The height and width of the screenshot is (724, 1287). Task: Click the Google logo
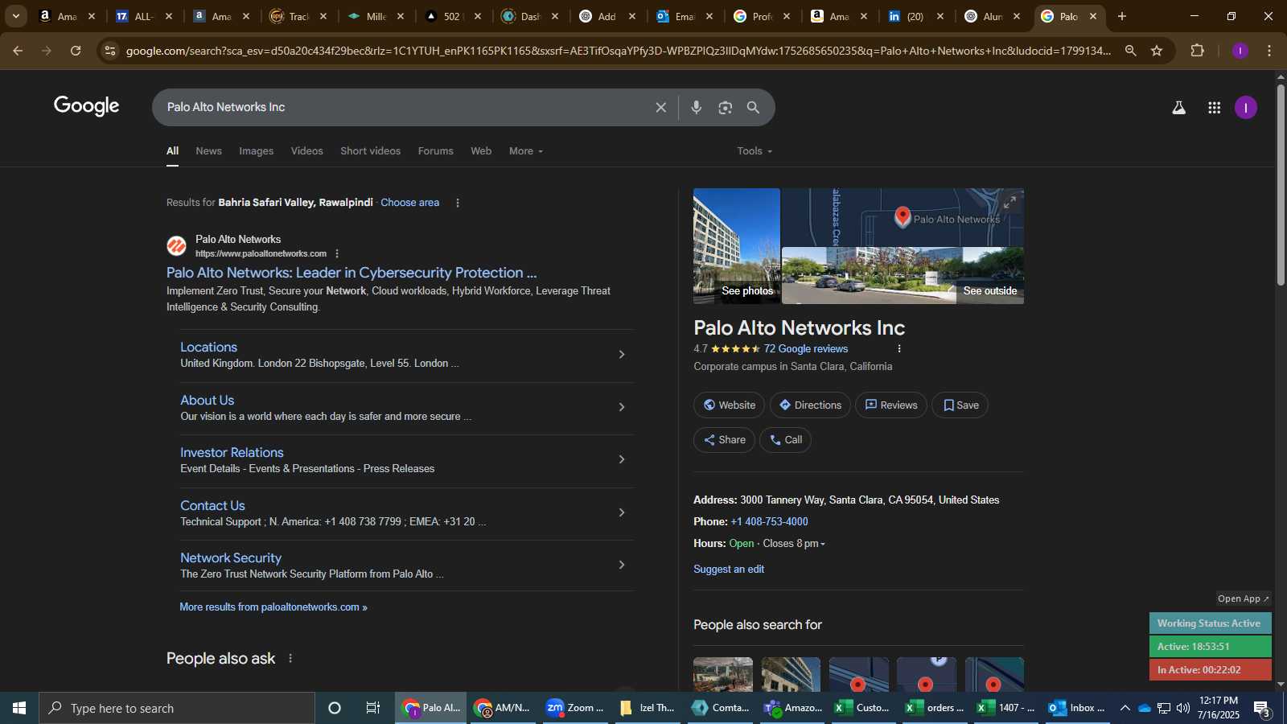[x=86, y=106]
